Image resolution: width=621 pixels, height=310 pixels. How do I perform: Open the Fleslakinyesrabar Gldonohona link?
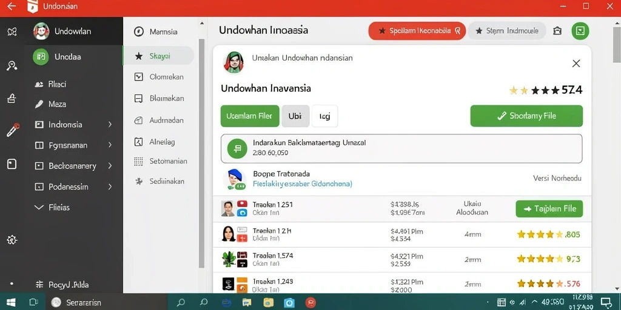click(x=303, y=184)
